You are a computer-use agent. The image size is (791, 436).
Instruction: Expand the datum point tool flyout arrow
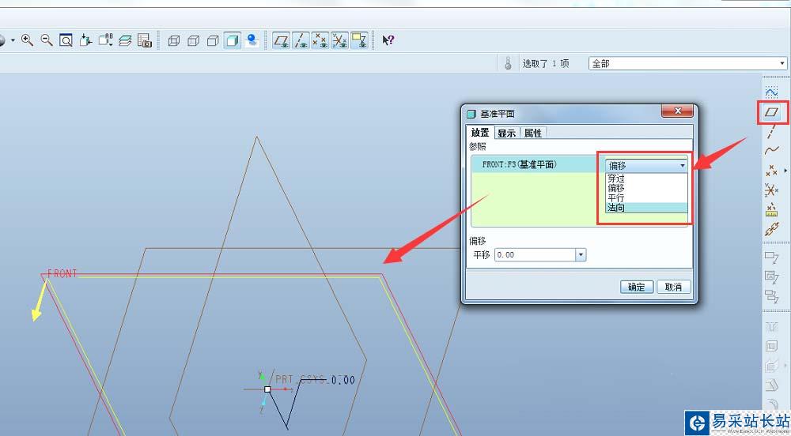pos(785,171)
